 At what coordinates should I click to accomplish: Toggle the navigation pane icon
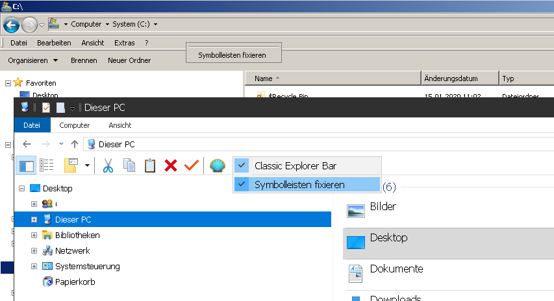pos(27,165)
